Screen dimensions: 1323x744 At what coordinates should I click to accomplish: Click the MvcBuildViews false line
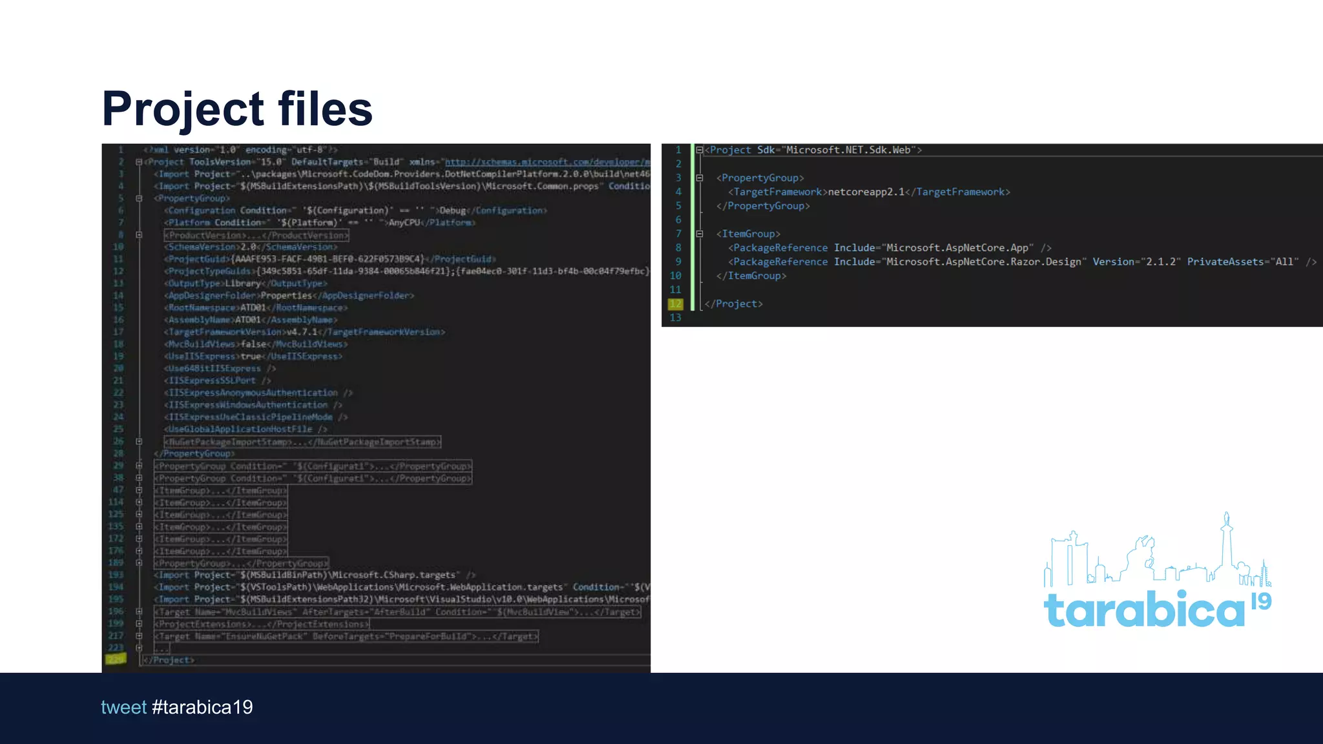(x=256, y=344)
